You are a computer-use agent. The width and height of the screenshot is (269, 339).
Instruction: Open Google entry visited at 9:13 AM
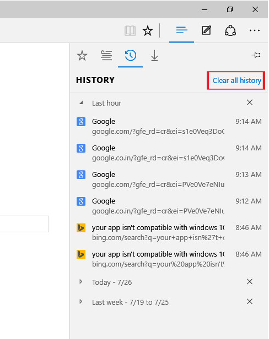(169, 179)
